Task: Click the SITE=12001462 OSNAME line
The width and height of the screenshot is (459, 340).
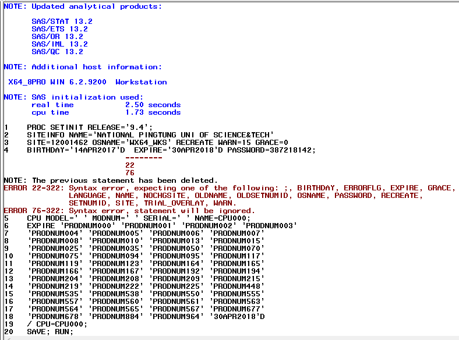Action: [x=146, y=143]
